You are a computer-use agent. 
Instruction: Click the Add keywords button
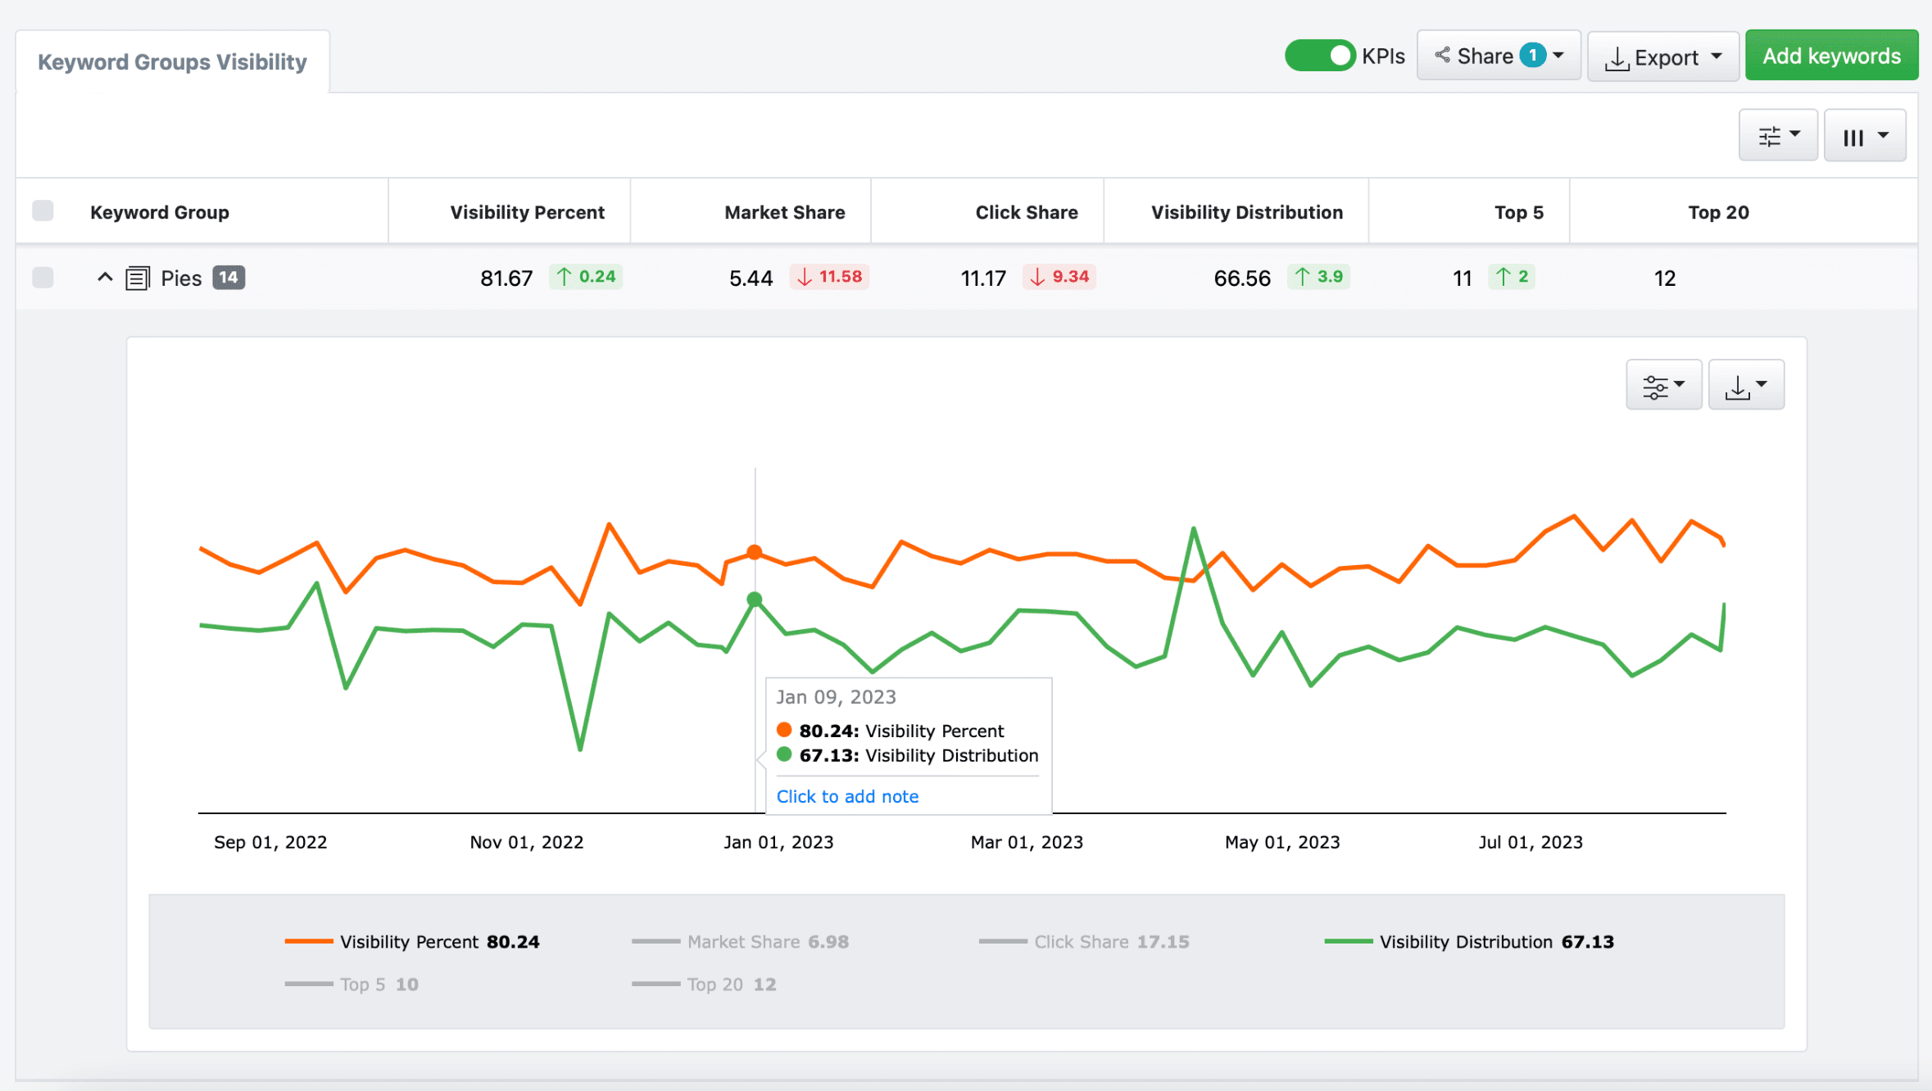point(1831,56)
